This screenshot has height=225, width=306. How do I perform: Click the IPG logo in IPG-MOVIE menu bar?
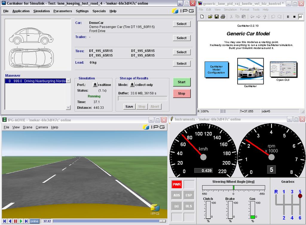154,127
